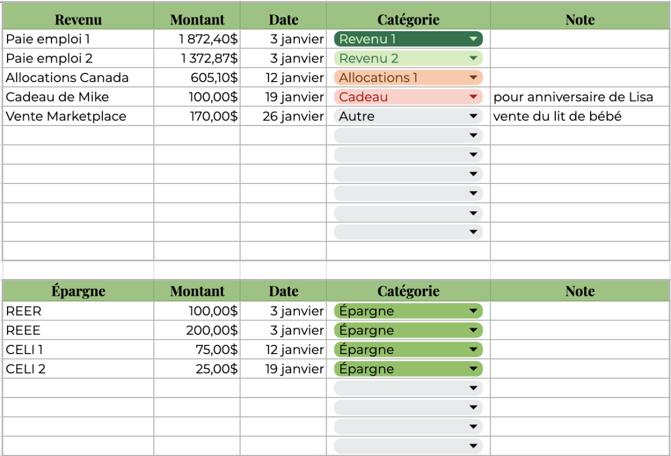
Task: Open the Revenu 1 category dropdown
Action: pyautogui.click(x=473, y=39)
